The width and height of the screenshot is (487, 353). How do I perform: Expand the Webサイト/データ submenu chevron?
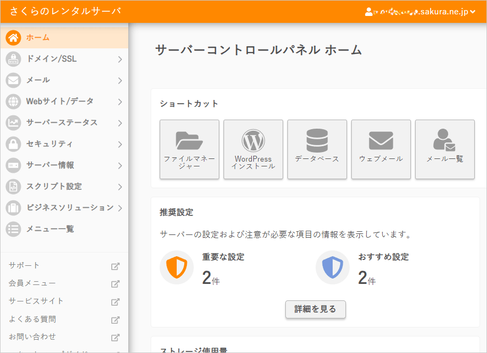pyautogui.click(x=120, y=102)
